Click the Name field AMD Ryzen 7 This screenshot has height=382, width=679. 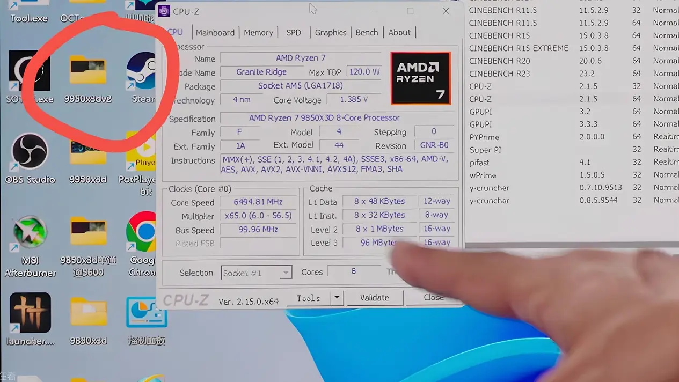pos(301,58)
